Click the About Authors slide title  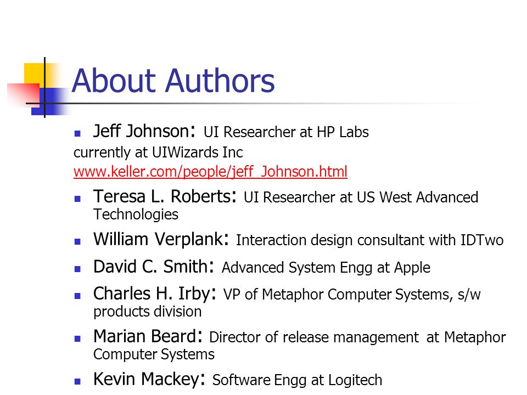point(173,81)
